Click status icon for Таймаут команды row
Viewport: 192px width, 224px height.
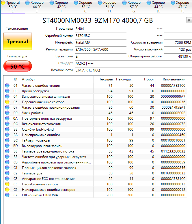[x=7, y=140]
